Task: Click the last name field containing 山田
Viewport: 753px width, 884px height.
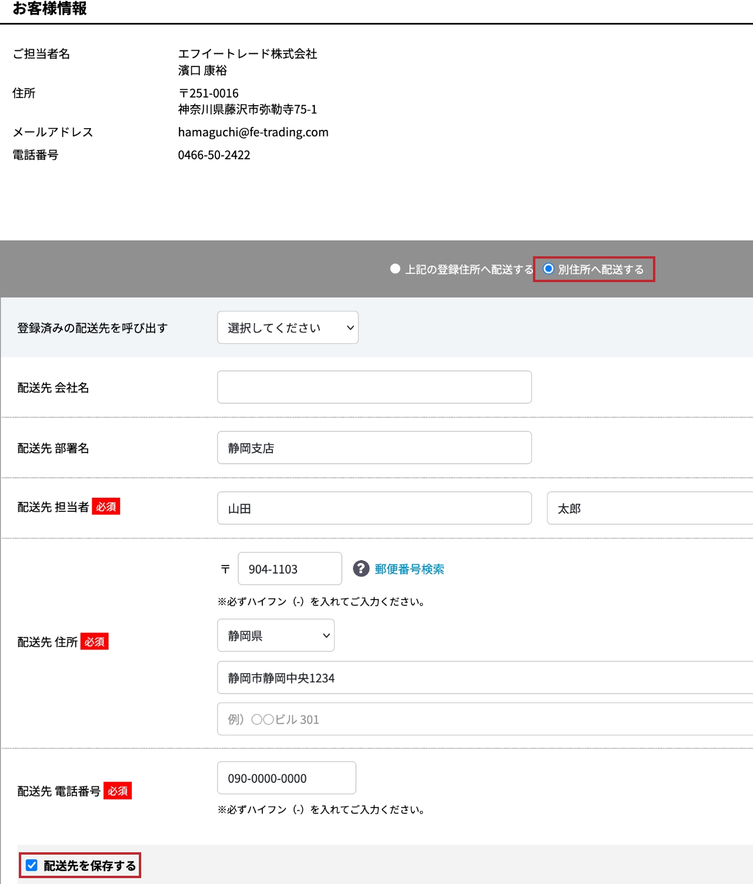Action: [374, 508]
